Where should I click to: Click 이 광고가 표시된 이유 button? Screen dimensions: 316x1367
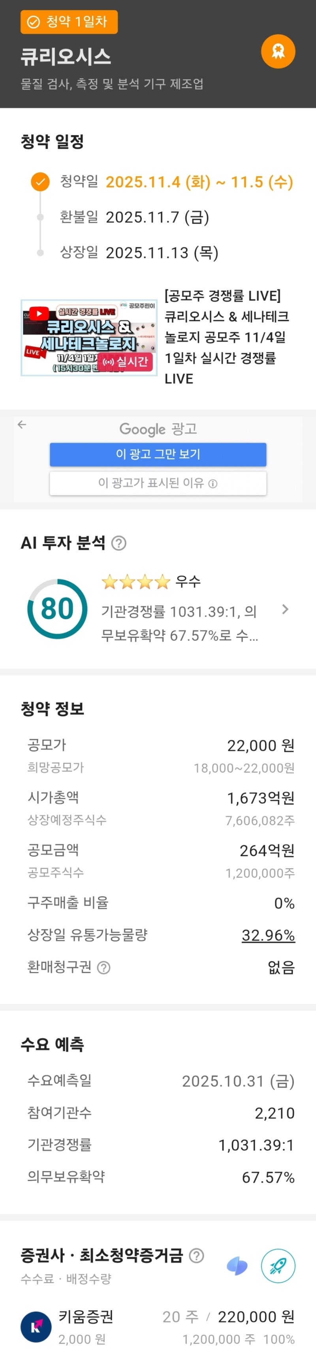coord(158,483)
